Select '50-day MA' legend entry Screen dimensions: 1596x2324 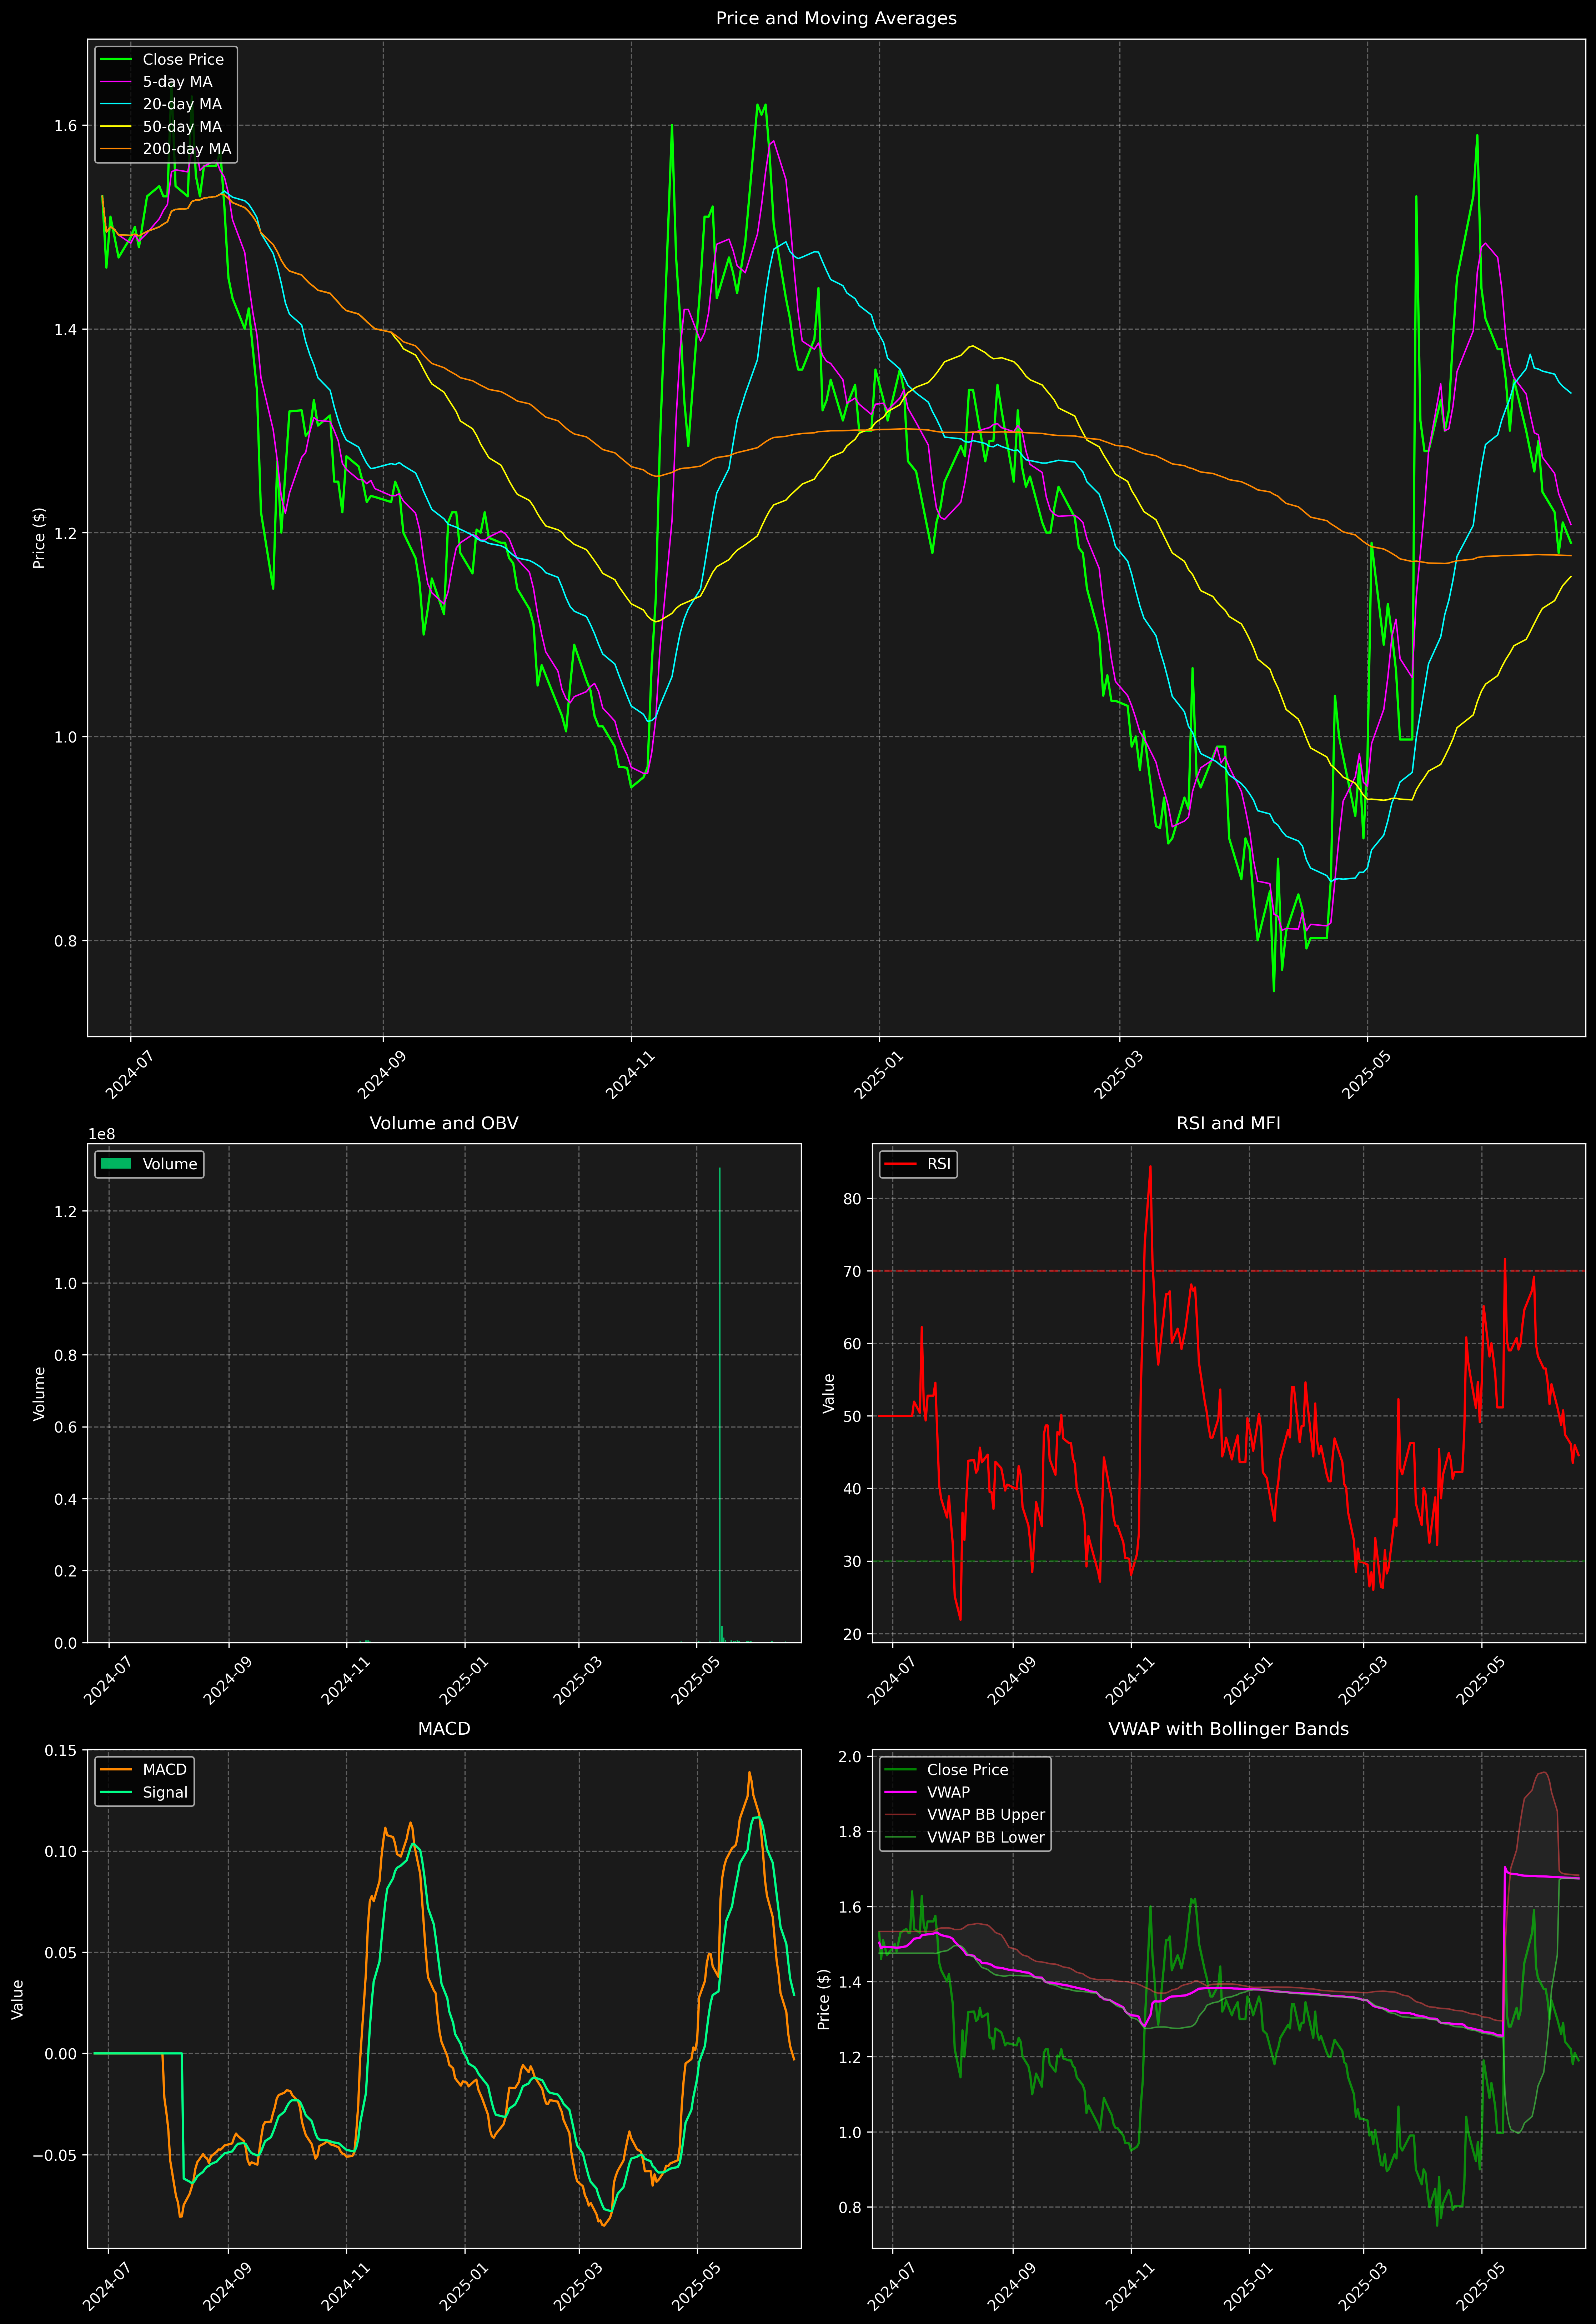pos(182,127)
